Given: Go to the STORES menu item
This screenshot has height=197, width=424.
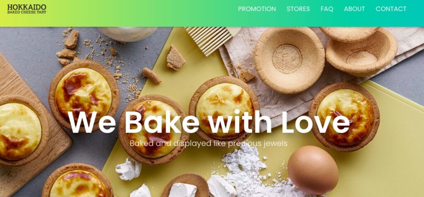Looking at the screenshot, I should coord(298,9).
